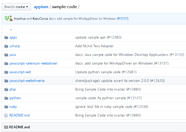Viewport: 186px width, 132px height.
Task: Click the book icon beside README.md header
Action: coord(6,127)
